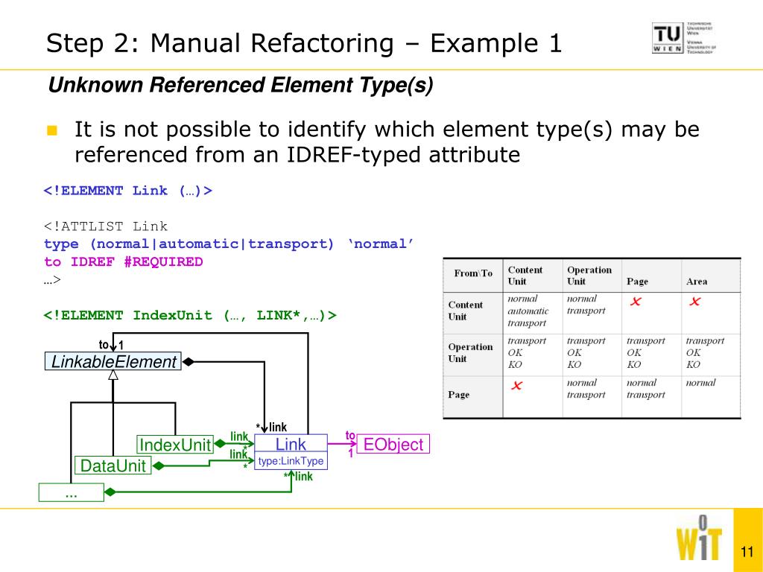Click green diamond next to DataUnit
The image size is (763, 572).
tap(157, 467)
